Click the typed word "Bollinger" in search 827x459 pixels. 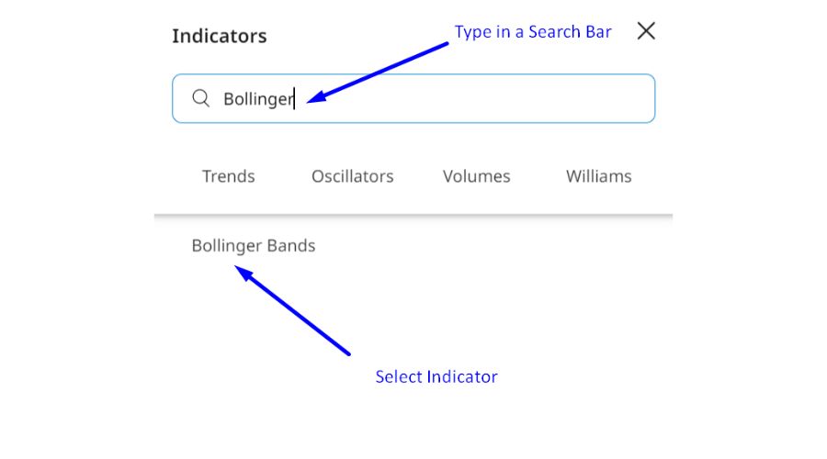pos(257,98)
